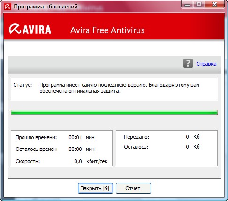Image resolution: width=228 pixels, height=201 pixels.
Task: Click the Закрыть [9] button
Action: [95, 188]
